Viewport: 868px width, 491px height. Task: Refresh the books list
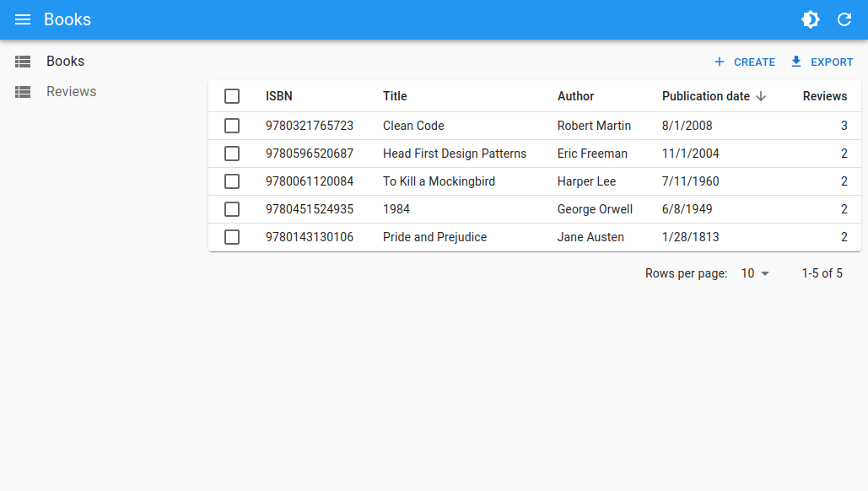[845, 19]
